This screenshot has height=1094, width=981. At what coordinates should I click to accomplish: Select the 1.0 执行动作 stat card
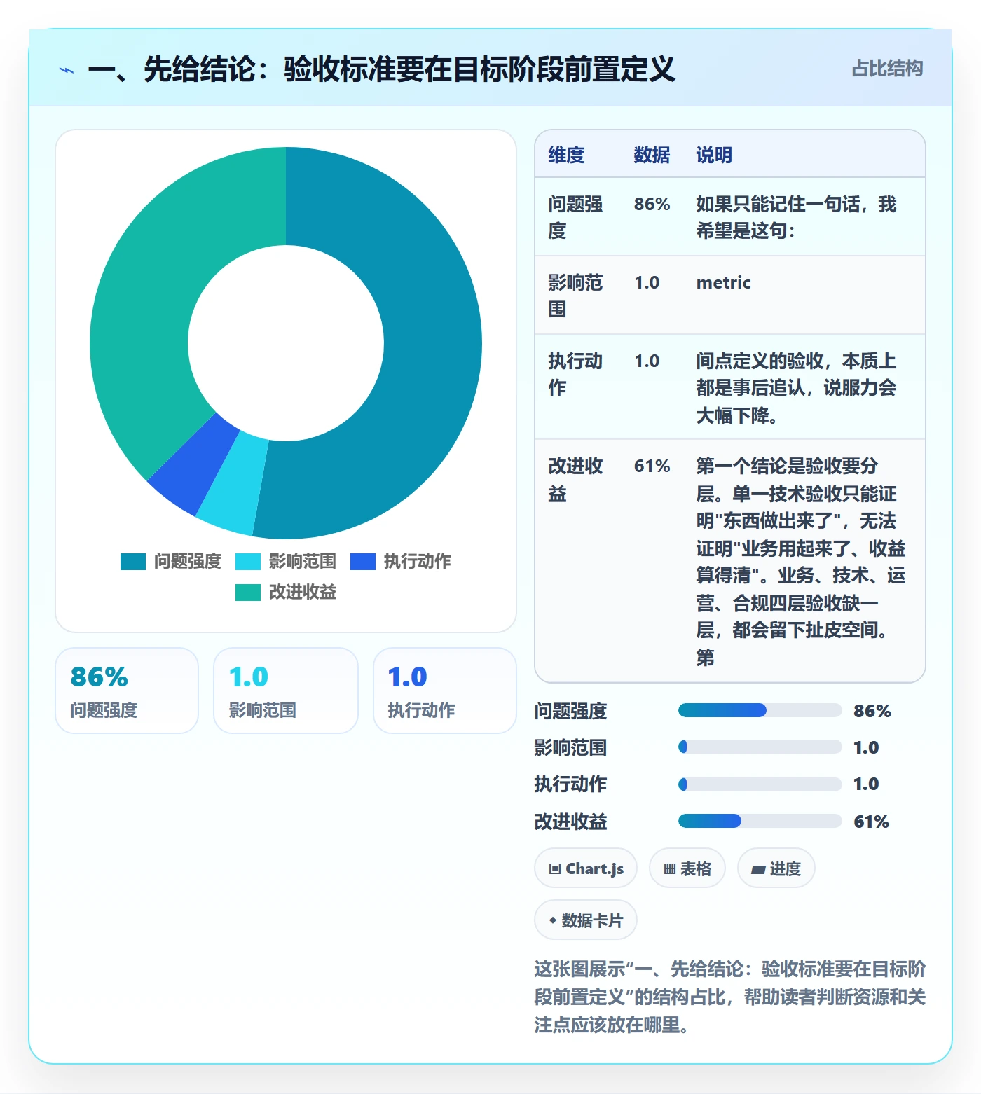coord(445,691)
